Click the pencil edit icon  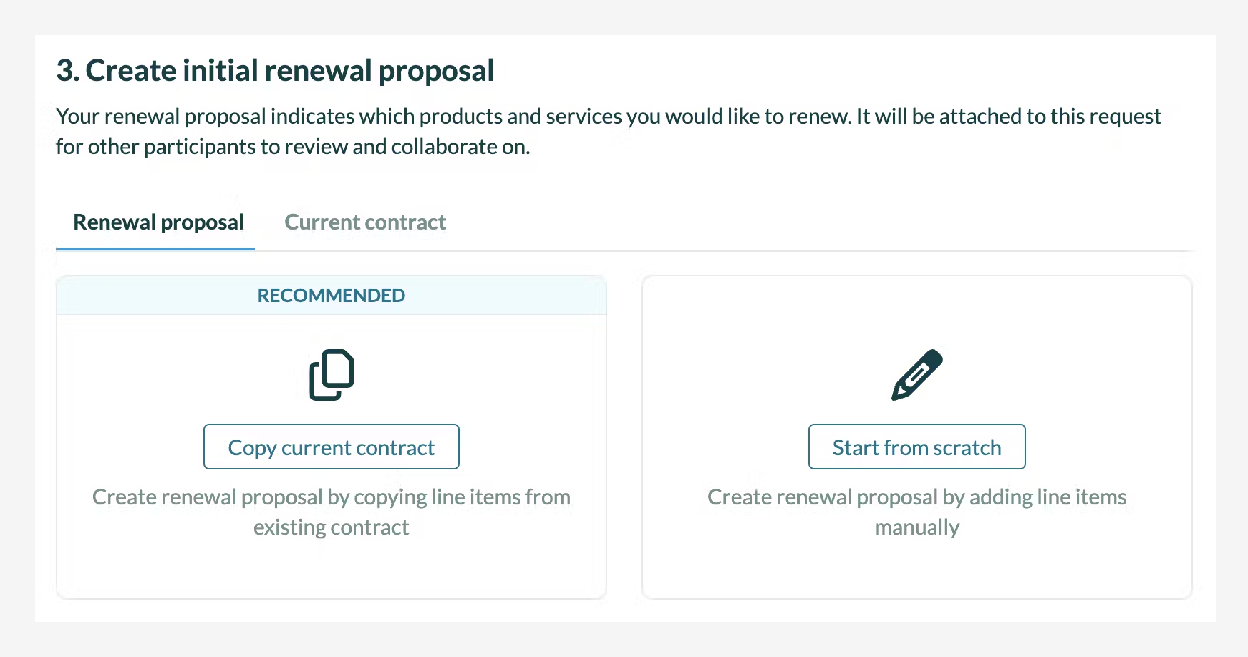916,375
